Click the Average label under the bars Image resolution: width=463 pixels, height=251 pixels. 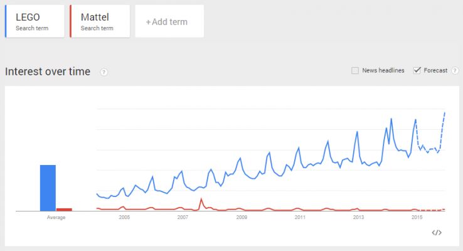[x=56, y=218]
